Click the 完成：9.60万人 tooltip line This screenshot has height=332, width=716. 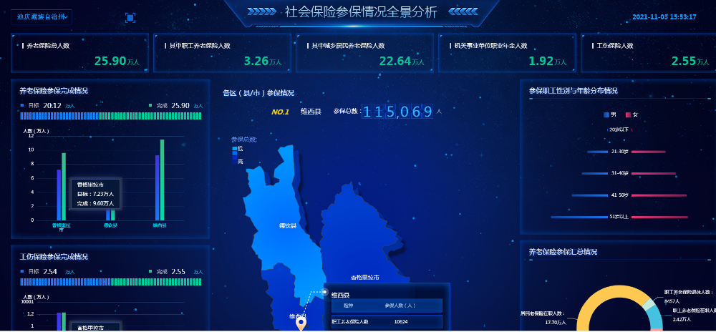pyautogui.click(x=95, y=203)
